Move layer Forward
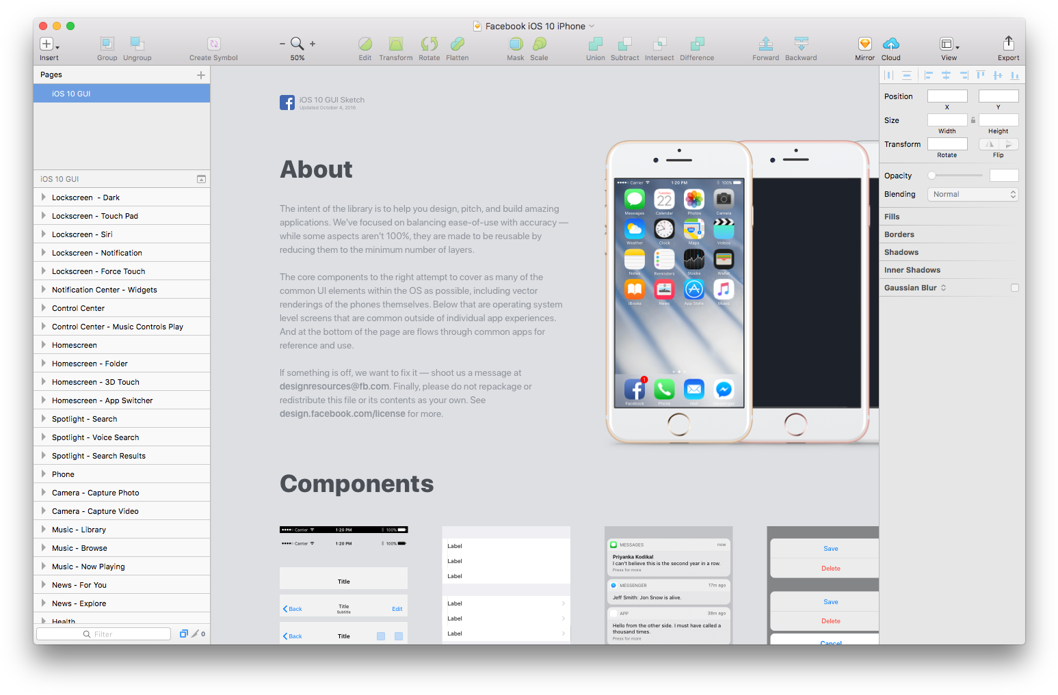This screenshot has width=1058, height=695. pyautogui.click(x=766, y=44)
